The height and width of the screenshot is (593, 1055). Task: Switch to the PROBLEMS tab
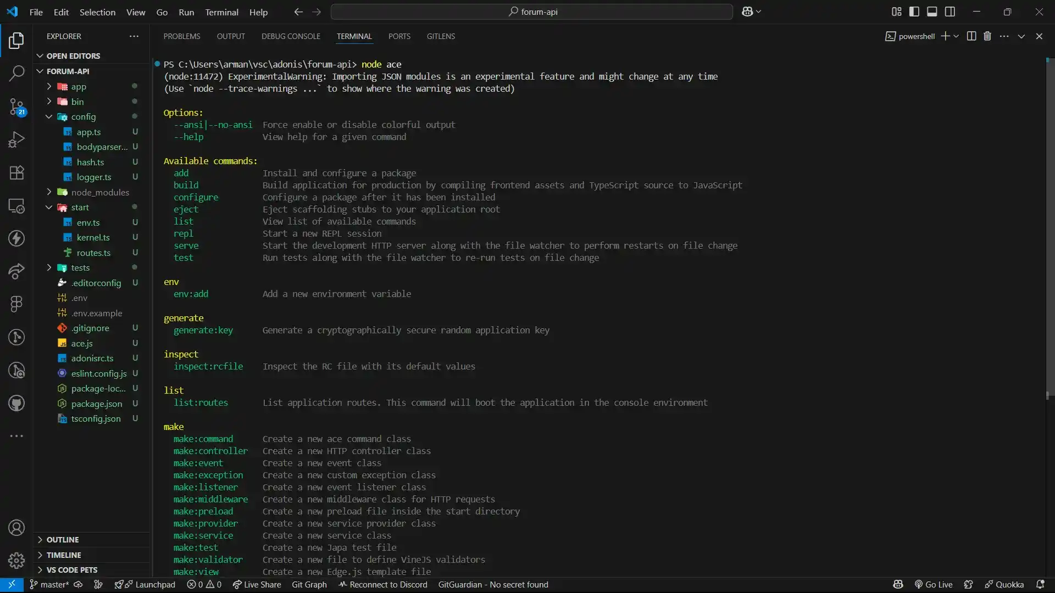(181, 36)
